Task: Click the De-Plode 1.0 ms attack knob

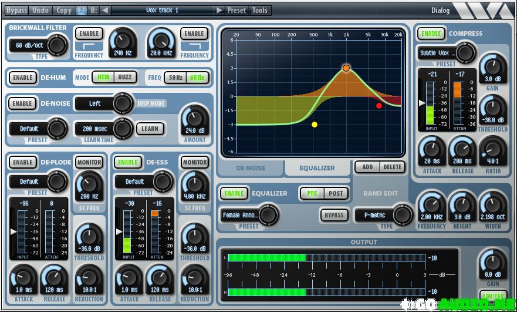Action: click(x=23, y=278)
